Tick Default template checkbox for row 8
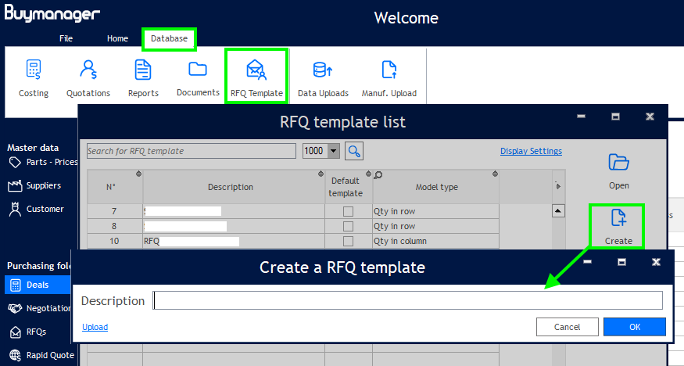The image size is (684, 366). pos(348,226)
